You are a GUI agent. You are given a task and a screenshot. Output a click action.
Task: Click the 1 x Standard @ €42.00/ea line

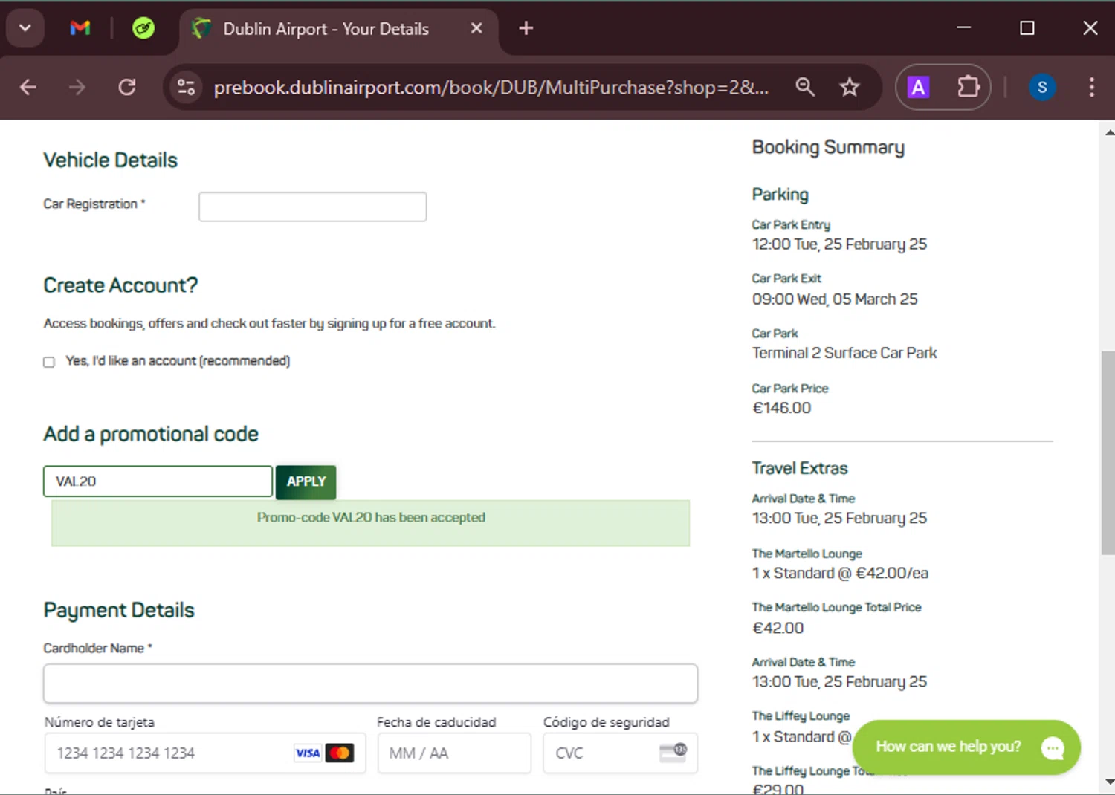pyautogui.click(x=840, y=573)
